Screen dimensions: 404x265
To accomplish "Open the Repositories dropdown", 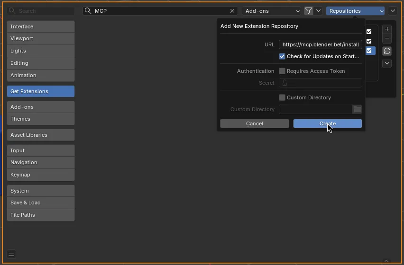I will (355, 11).
